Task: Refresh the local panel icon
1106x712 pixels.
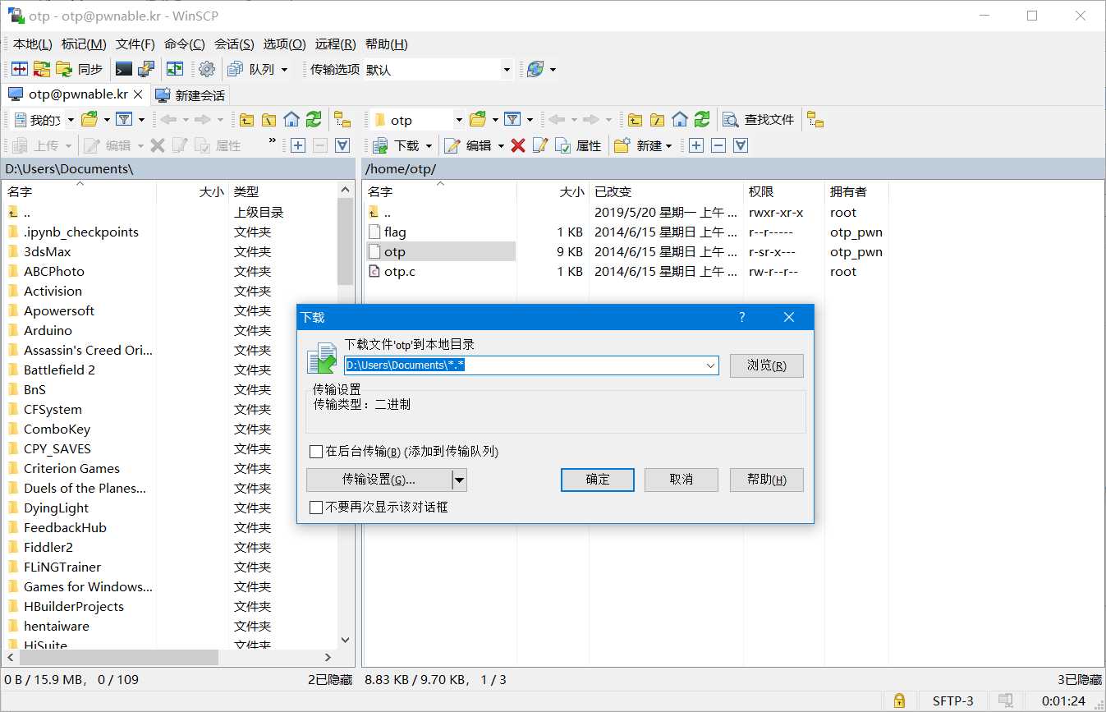Action: (314, 120)
